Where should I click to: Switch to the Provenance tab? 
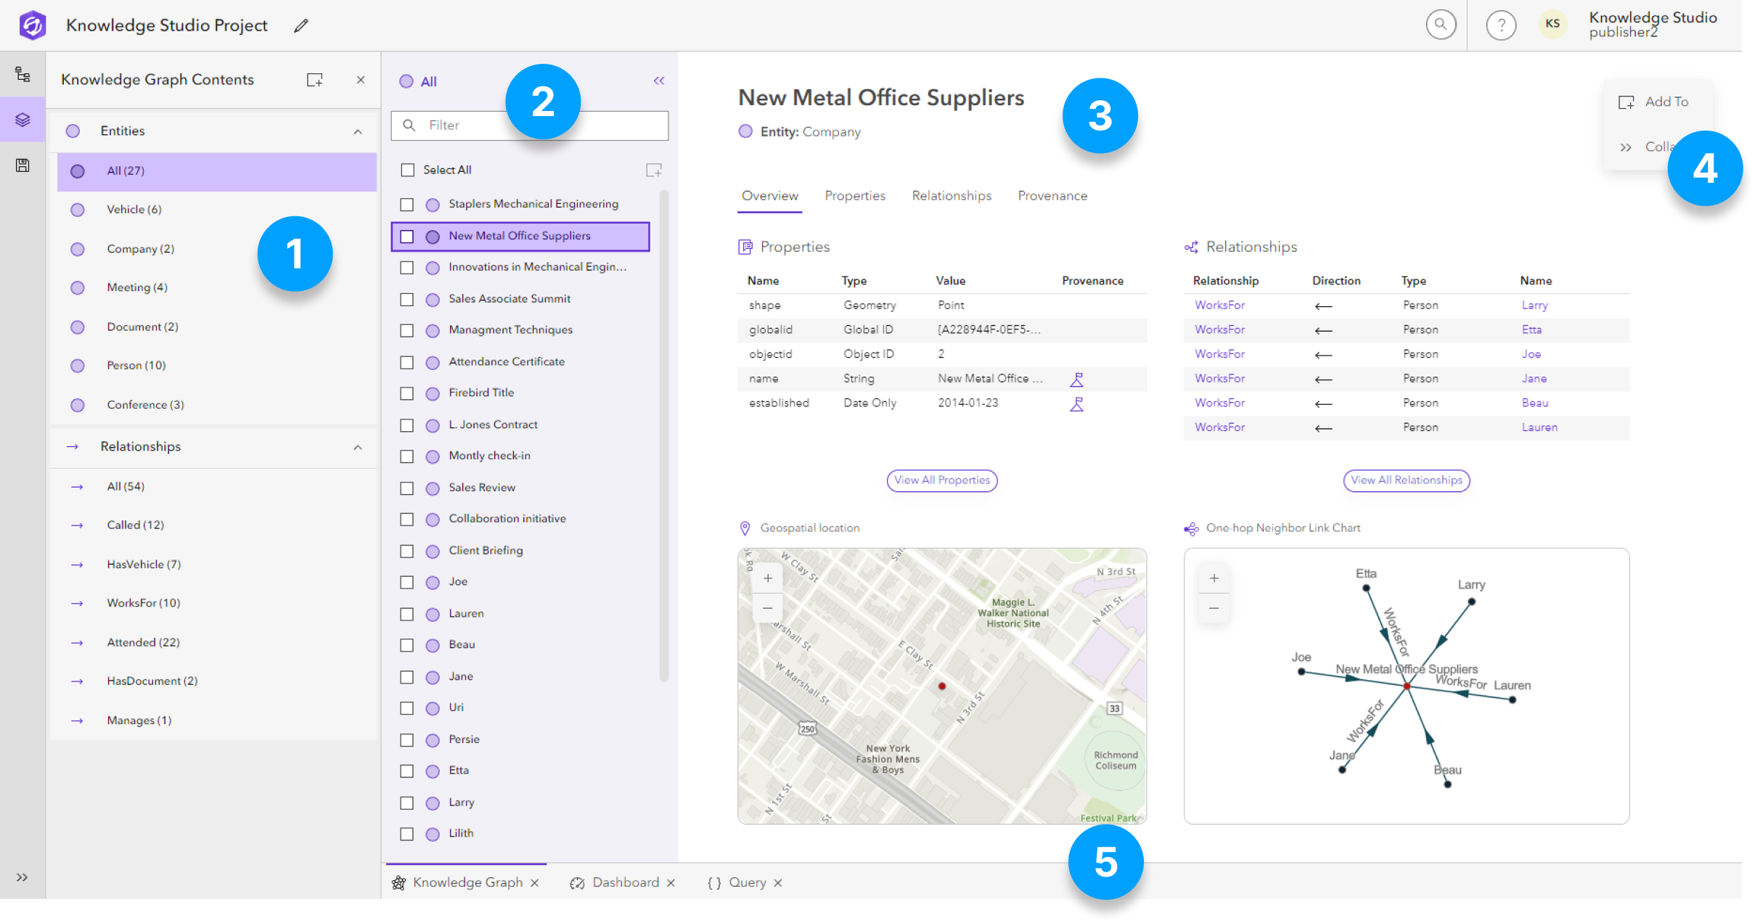(1052, 195)
